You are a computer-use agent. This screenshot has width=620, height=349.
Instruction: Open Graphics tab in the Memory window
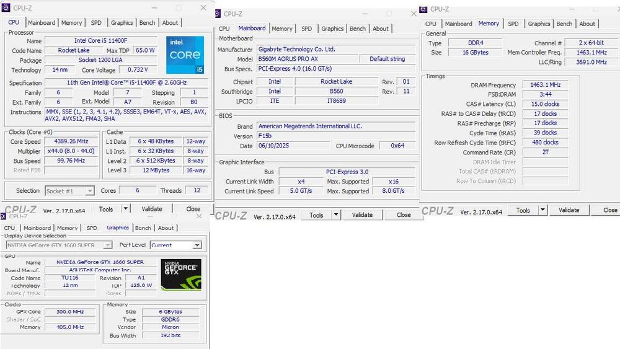click(x=539, y=24)
